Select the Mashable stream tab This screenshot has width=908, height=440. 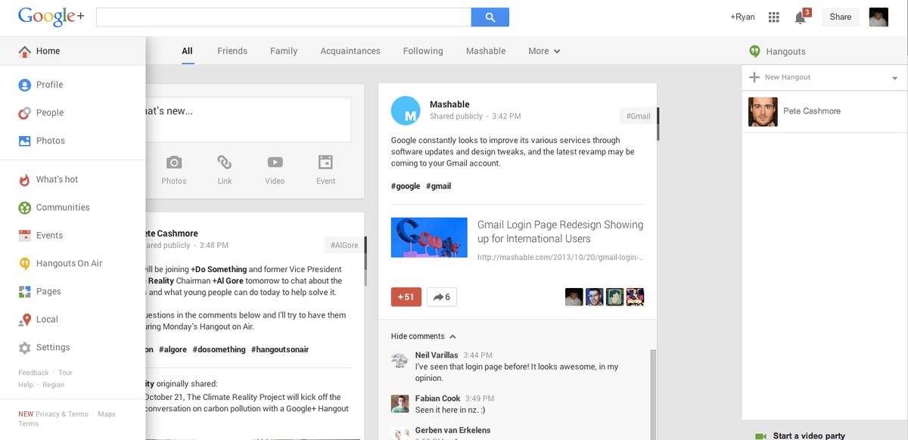[486, 51]
